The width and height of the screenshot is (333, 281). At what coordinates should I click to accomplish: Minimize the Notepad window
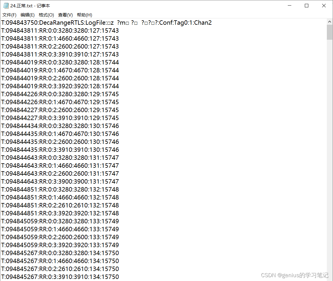(x=289, y=5)
